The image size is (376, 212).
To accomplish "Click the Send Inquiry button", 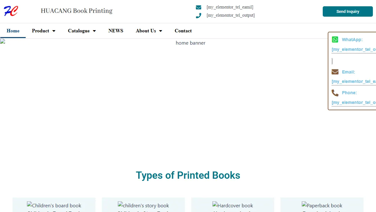I will pyautogui.click(x=348, y=11).
